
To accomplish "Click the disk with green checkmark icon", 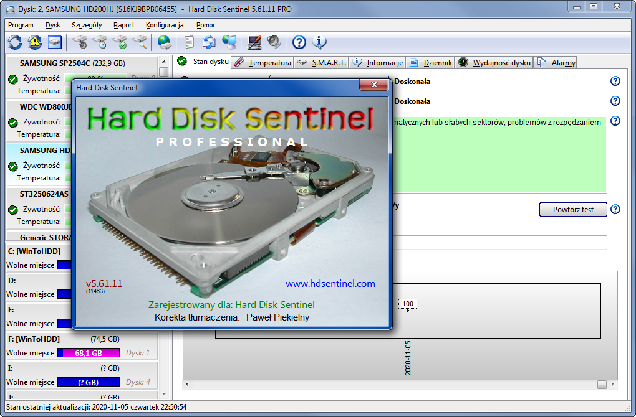I will pyautogui.click(x=120, y=42).
